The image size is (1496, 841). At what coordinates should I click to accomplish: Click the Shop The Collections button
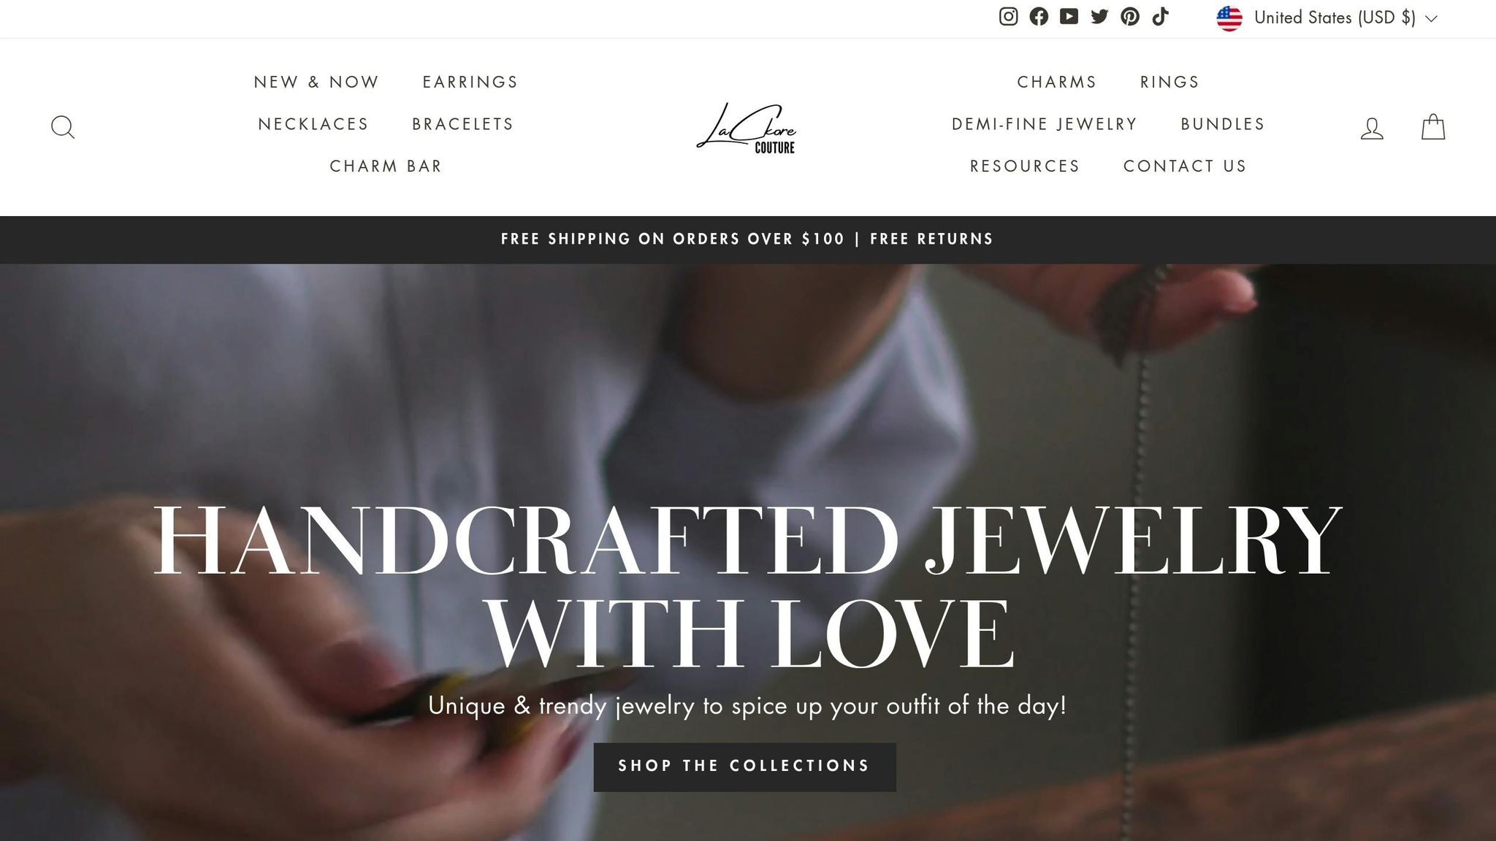point(744,767)
